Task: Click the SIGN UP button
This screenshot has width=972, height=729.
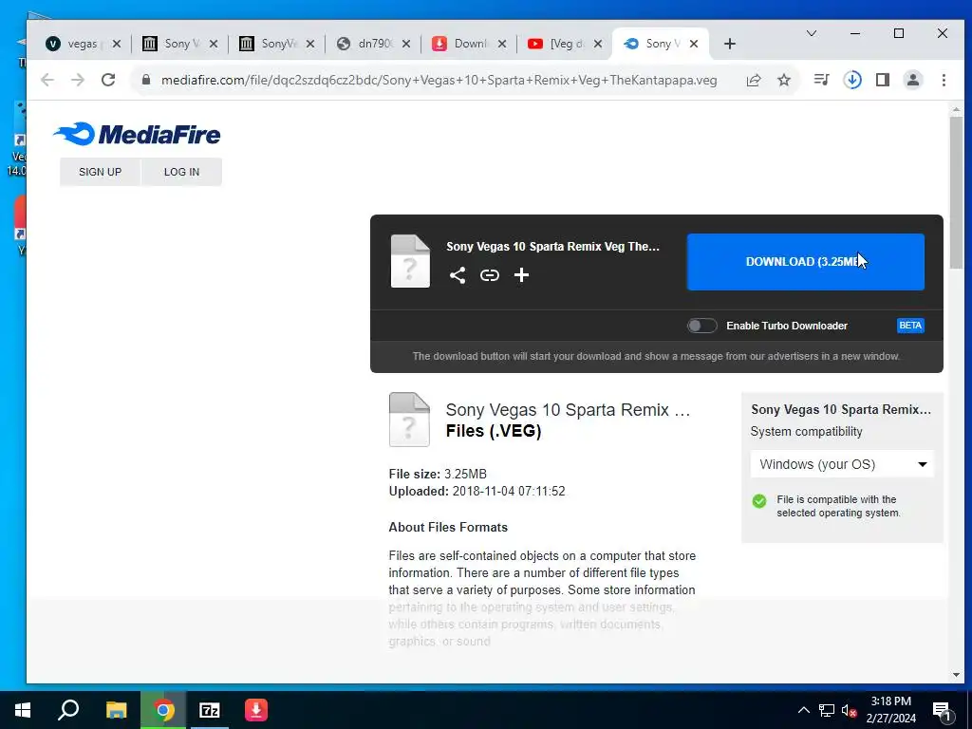Action: pyautogui.click(x=100, y=172)
